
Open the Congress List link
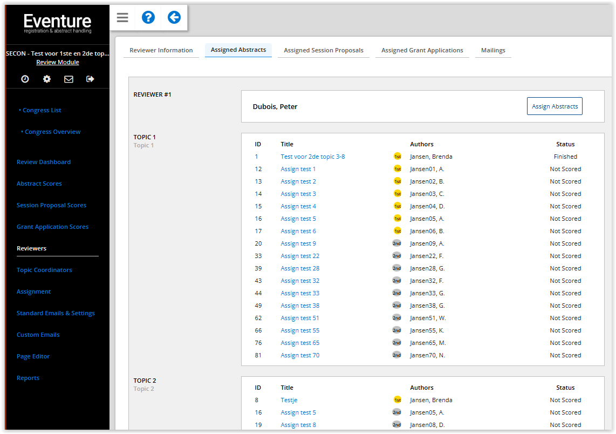point(42,110)
